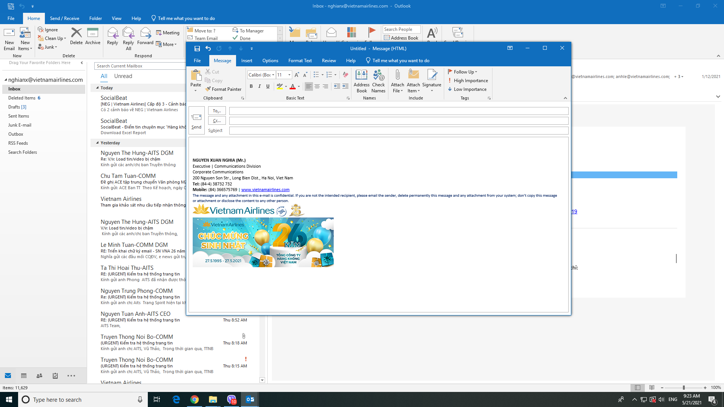
Task: Open the Folder tab in main Outlook window
Action: pyautogui.click(x=95, y=18)
